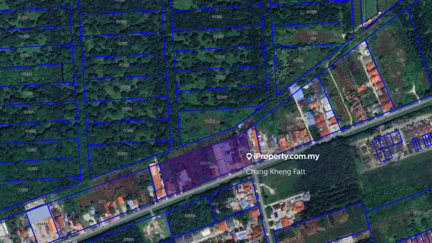Screen dimensions: 432x243
Task: Click lot 3757 label
Action: (x=417, y=213)
